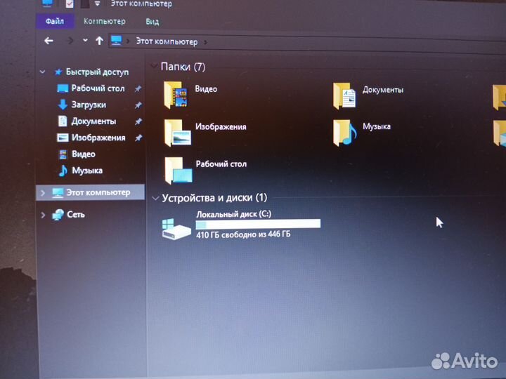506x379 pixels.
Task: Click the properties checkmark icon in title bar
Action: pos(69,4)
